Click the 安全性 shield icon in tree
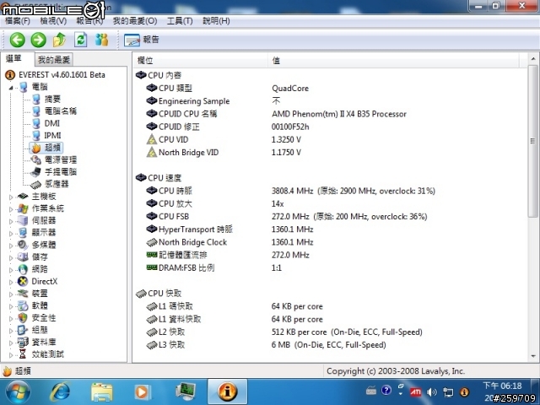The width and height of the screenshot is (540, 405). coord(23,317)
